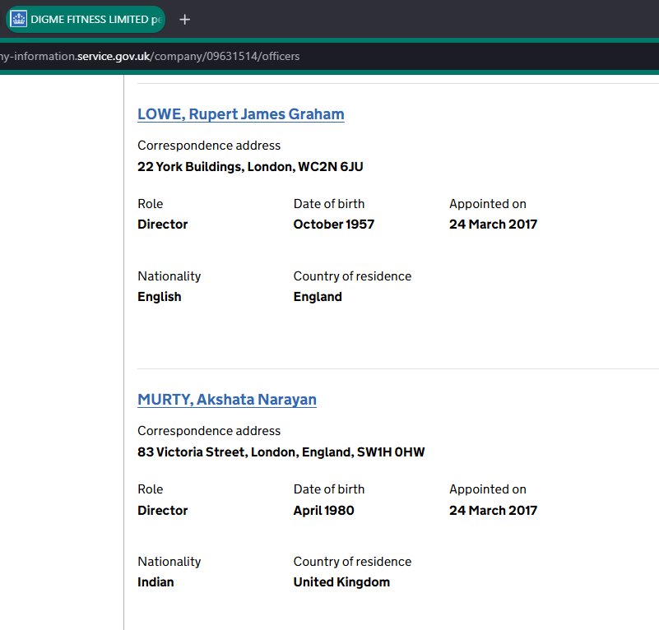Click Director role under Akshata Murty

pyautogui.click(x=163, y=511)
